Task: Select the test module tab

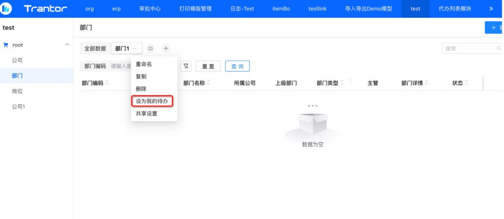Action: [x=415, y=9]
